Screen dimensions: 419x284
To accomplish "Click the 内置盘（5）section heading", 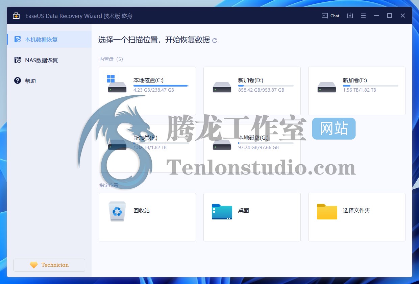I will [x=111, y=59].
